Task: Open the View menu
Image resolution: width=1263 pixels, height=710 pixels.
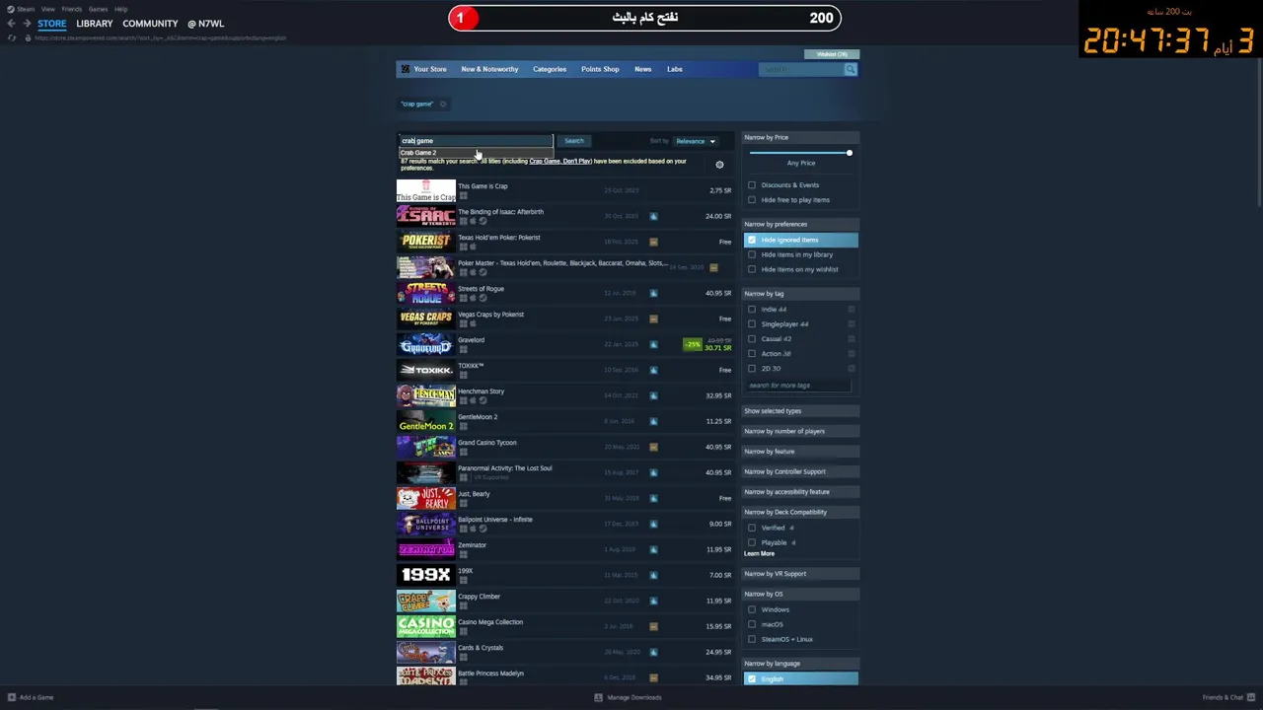Action: [47, 9]
